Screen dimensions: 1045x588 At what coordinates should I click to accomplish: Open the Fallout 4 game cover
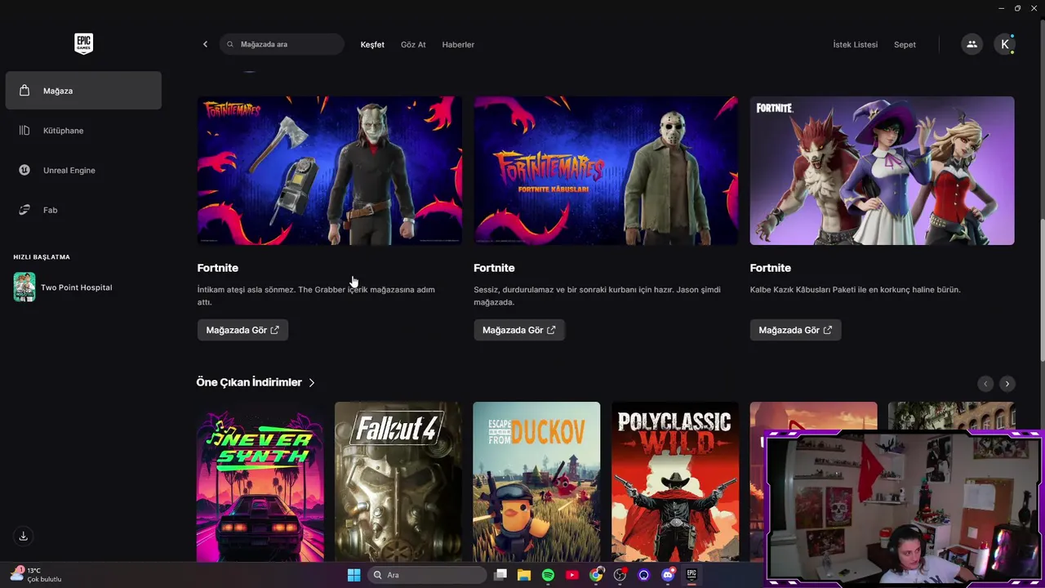click(x=398, y=482)
